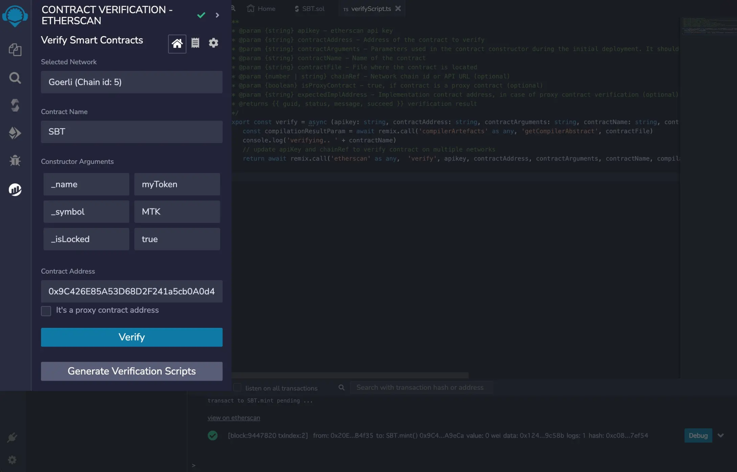Screen dimensions: 737x472
Task: Open the plugin manager plug icon
Action: [12, 437]
